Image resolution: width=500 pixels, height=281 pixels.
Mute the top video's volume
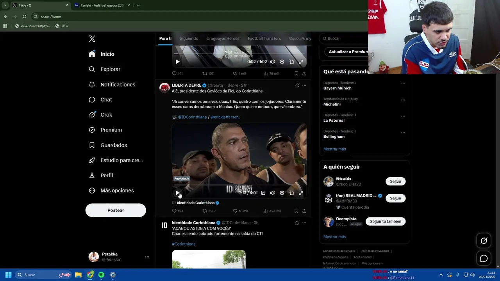pyautogui.click(x=273, y=62)
